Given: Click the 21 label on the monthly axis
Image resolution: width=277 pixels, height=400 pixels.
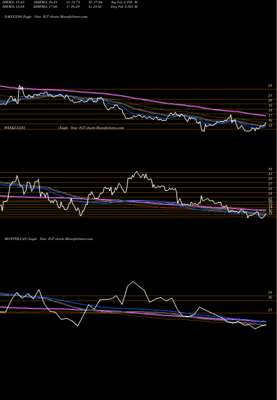Looking at the screenshot, I should (270, 310).
